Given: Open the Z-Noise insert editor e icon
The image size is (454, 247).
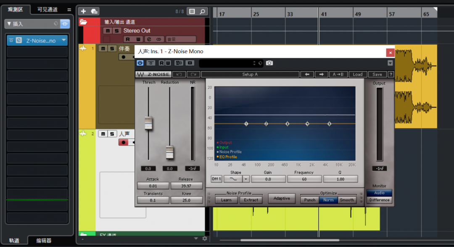Looking at the screenshot, I should (x=19, y=40).
